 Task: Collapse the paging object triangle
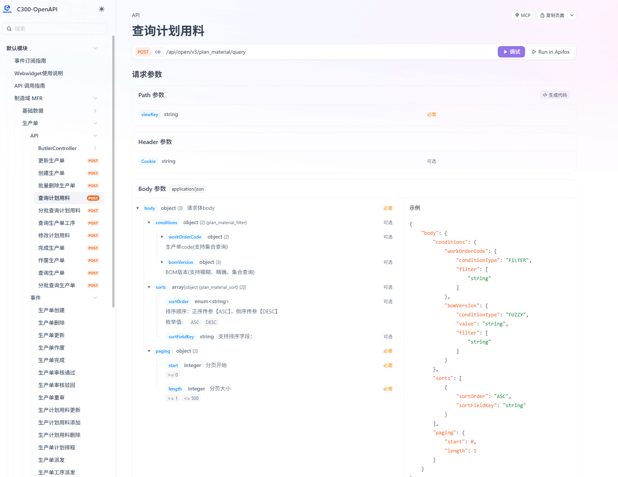click(149, 351)
